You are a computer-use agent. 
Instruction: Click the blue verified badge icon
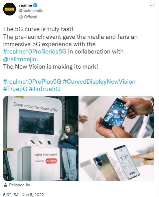point(35,5)
